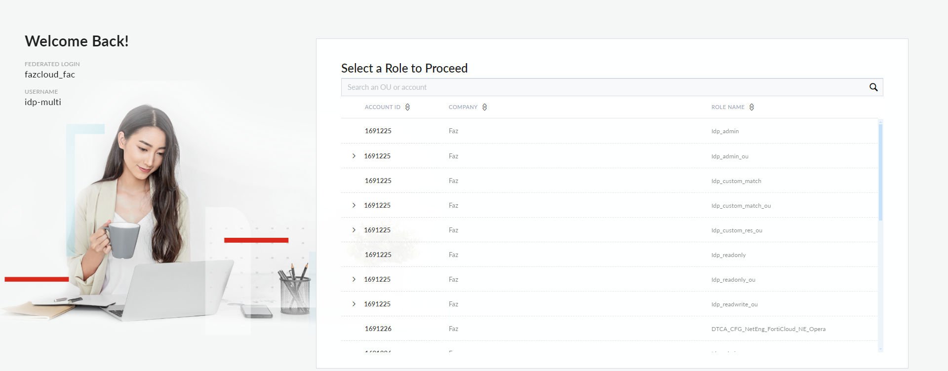948x371 pixels.
Task: Click the search magnifier icon
Action: (x=873, y=87)
